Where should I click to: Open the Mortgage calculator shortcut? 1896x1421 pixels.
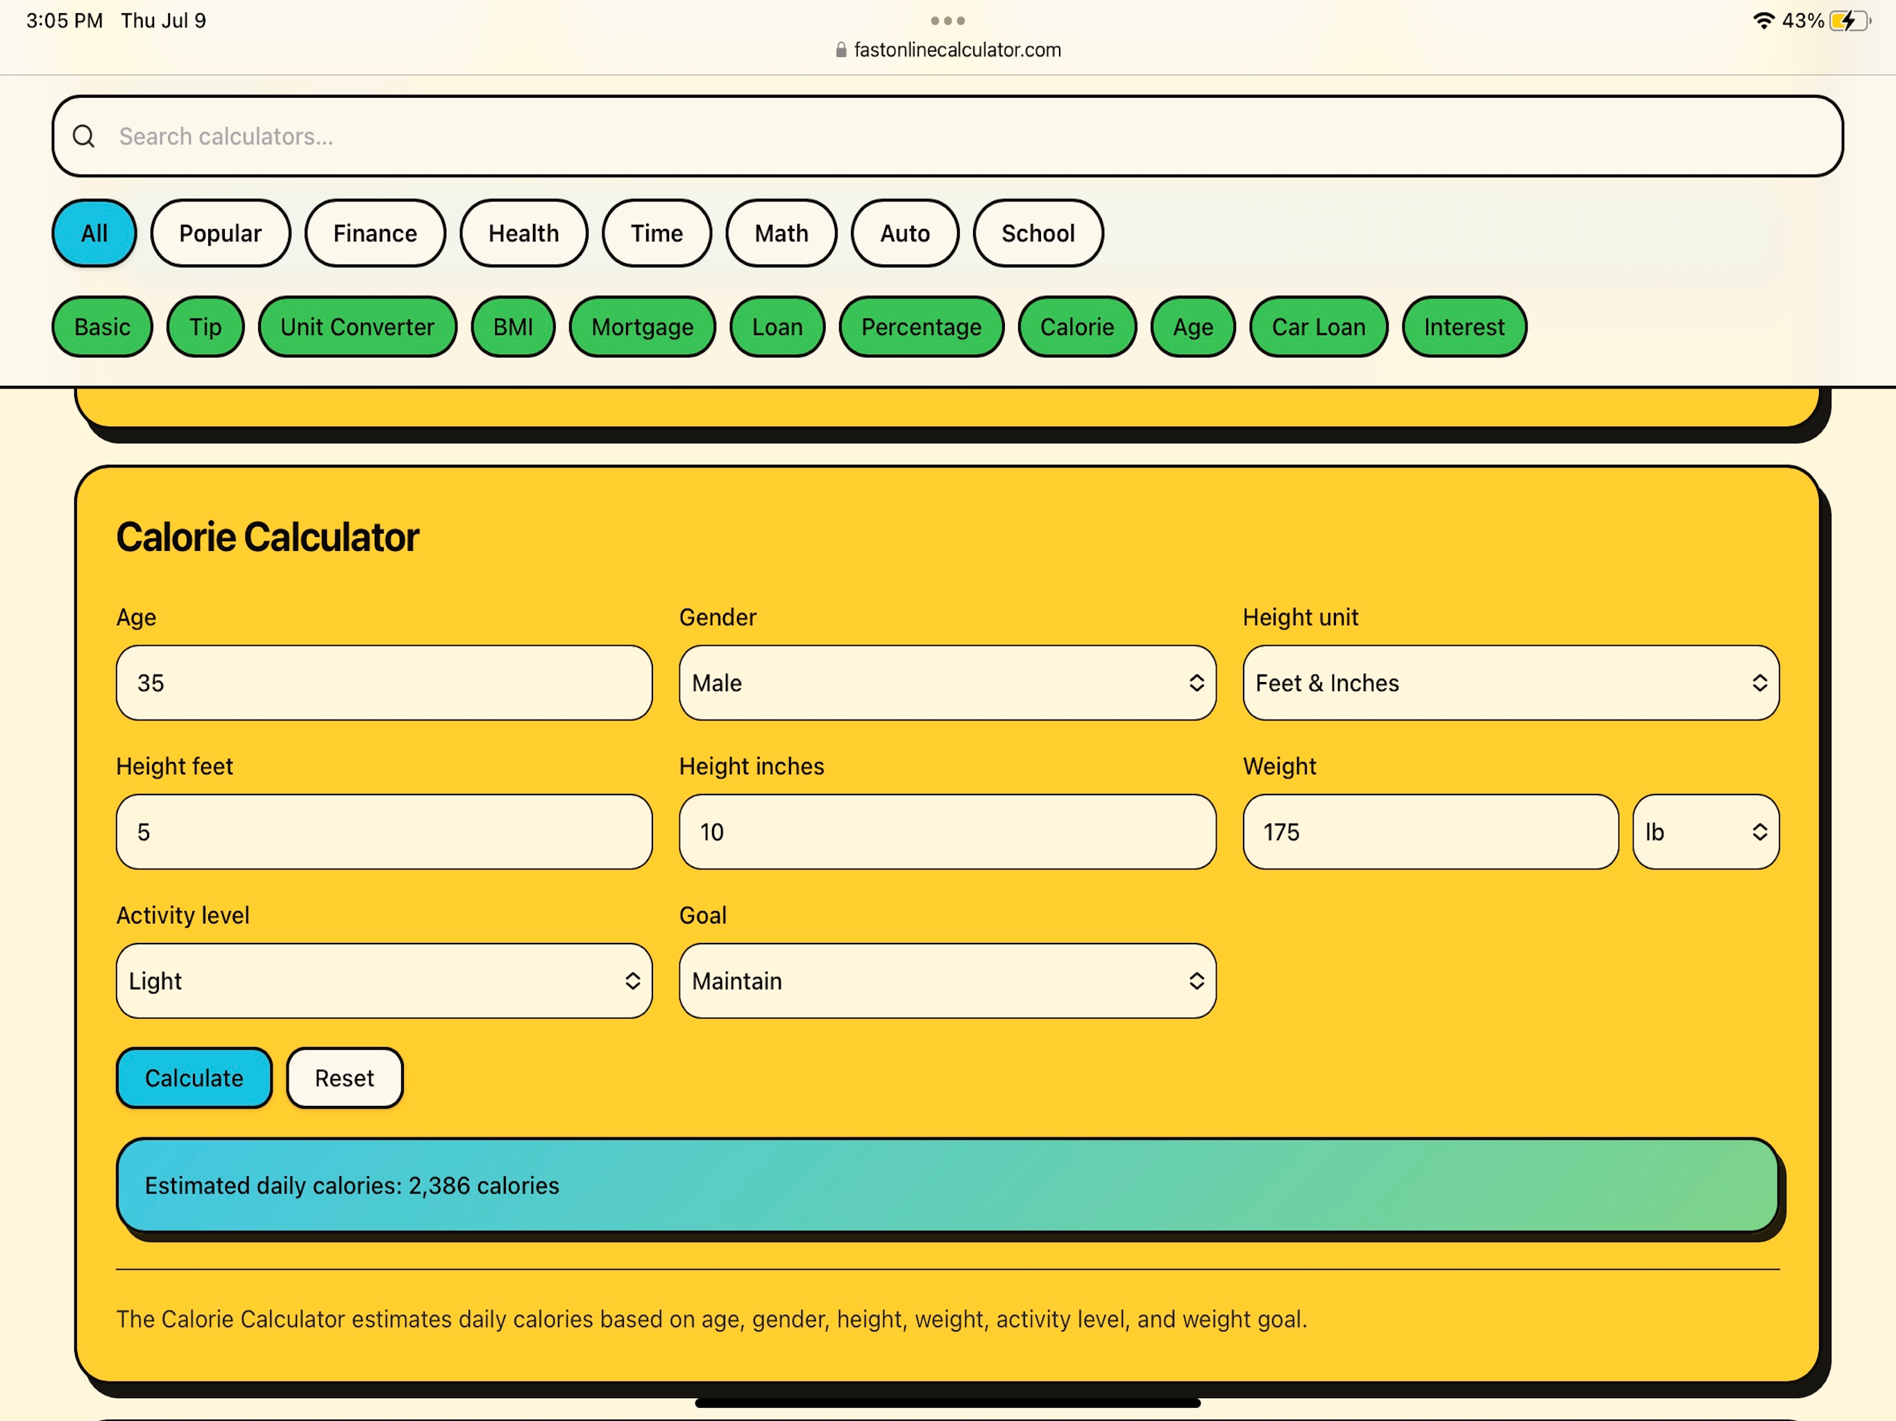coord(643,327)
